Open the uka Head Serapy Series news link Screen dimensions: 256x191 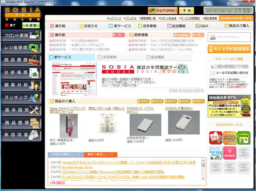click(x=77, y=167)
